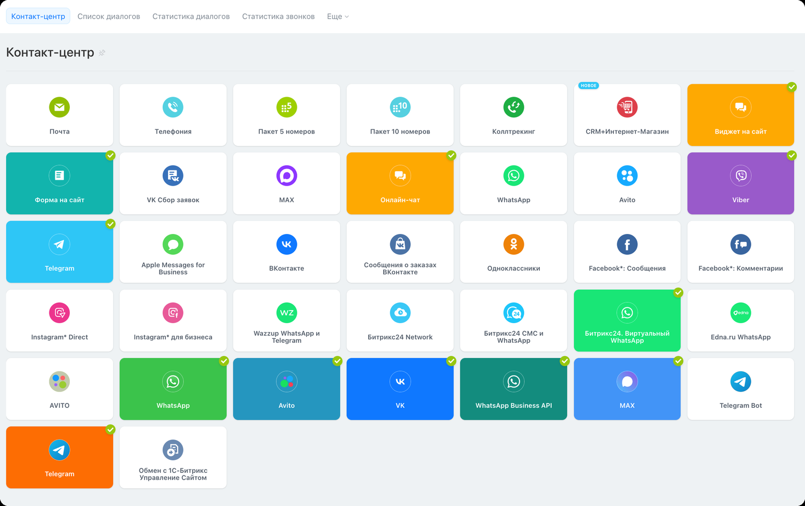805x506 pixels.
Task: Open the Онлайн-чат speech bubbles icon
Action: [x=400, y=175]
